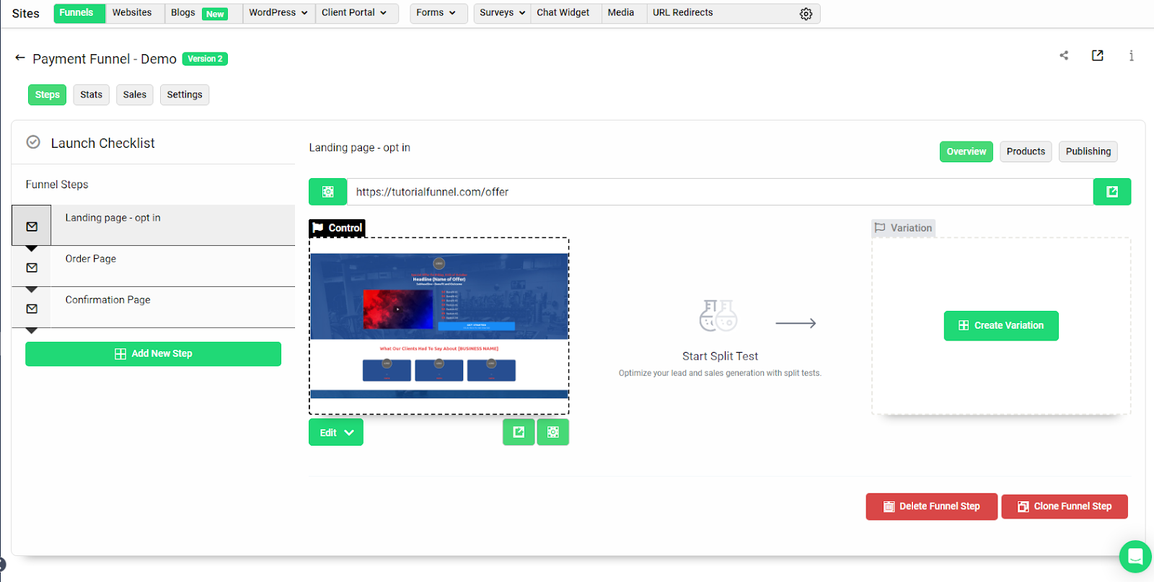Click the Create Variation button
This screenshot has height=582, width=1154.
click(1000, 326)
